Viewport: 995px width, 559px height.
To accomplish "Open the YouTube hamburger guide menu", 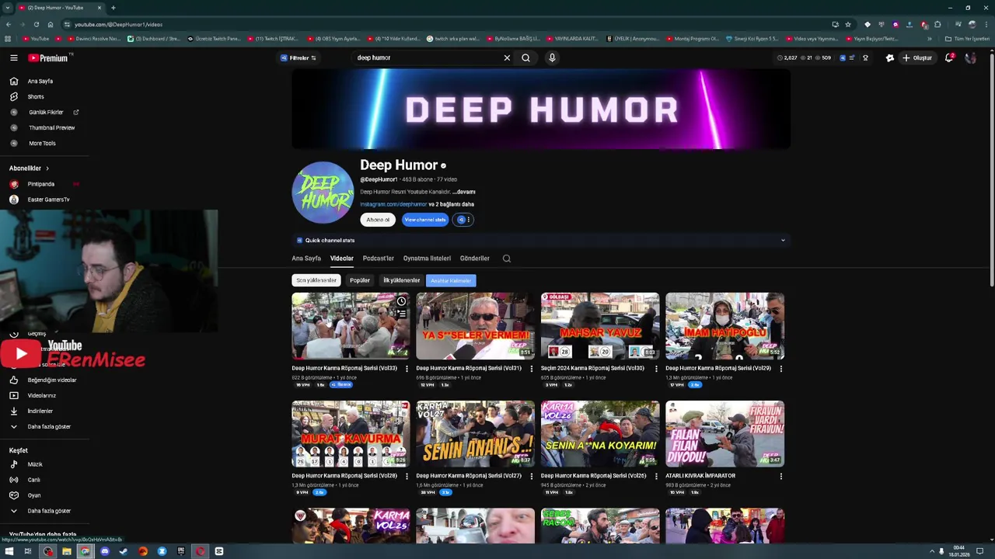I will pyautogui.click(x=13, y=57).
